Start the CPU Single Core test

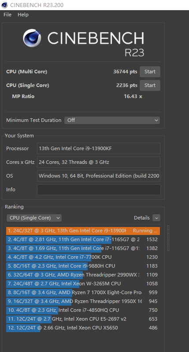tap(150, 85)
